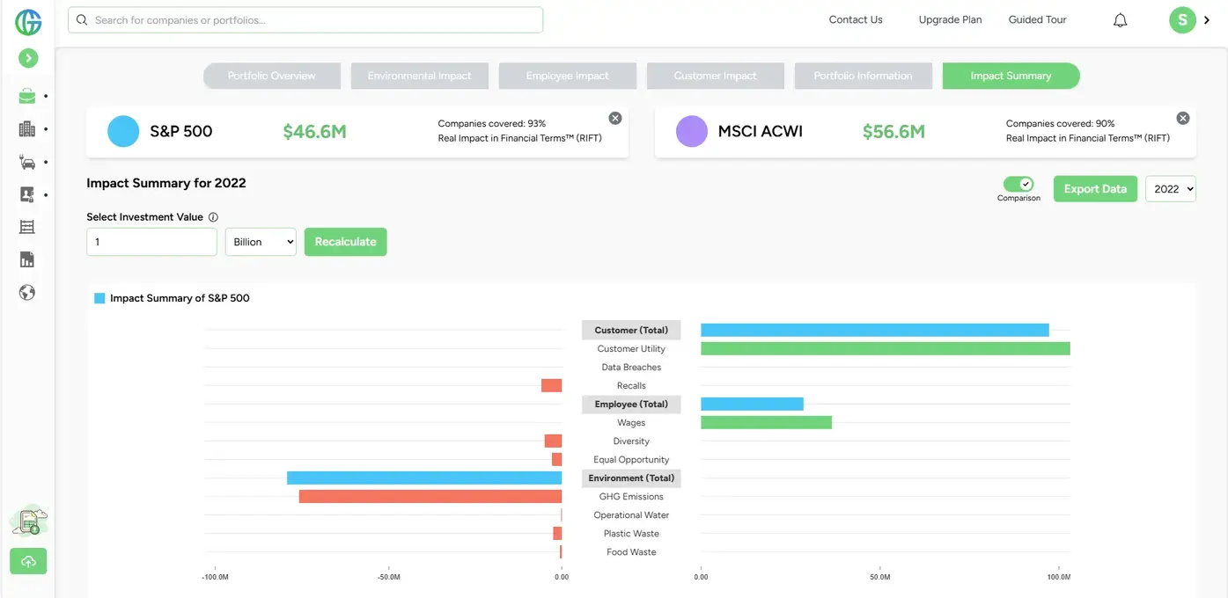Click the red GHG Emissions bar
The height and width of the screenshot is (598, 1228).
pos(430,497)
